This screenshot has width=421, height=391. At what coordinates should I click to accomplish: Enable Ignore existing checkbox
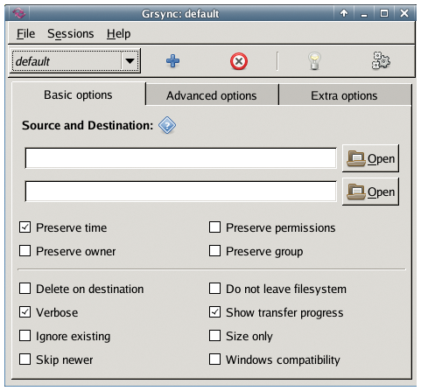(25, 336)
